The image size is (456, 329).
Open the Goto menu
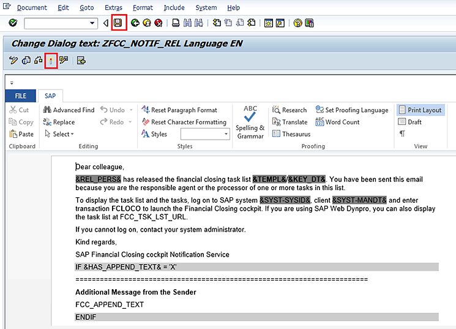pos(86,7)
